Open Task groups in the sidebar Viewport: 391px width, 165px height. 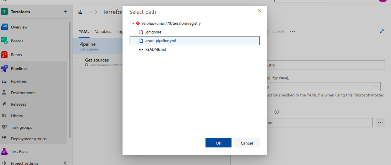pos(21,128)
